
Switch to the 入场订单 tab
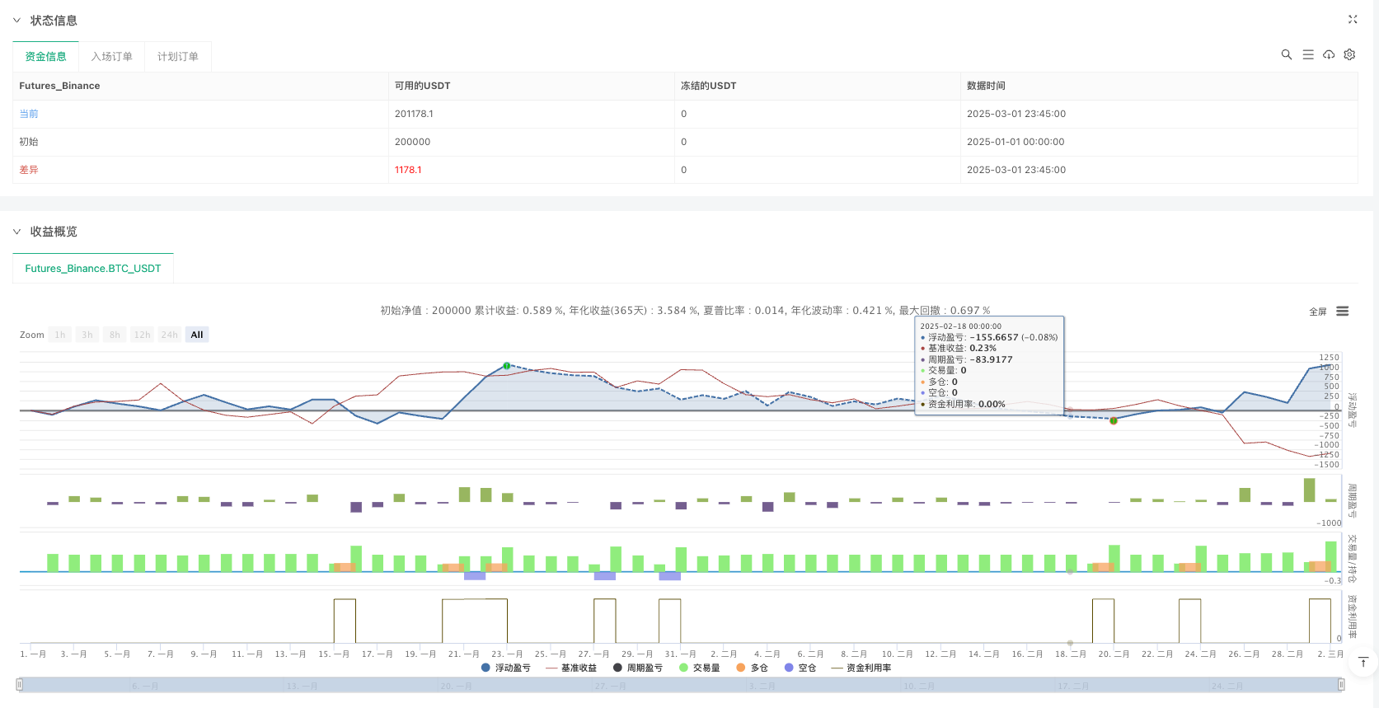(111, 56)
